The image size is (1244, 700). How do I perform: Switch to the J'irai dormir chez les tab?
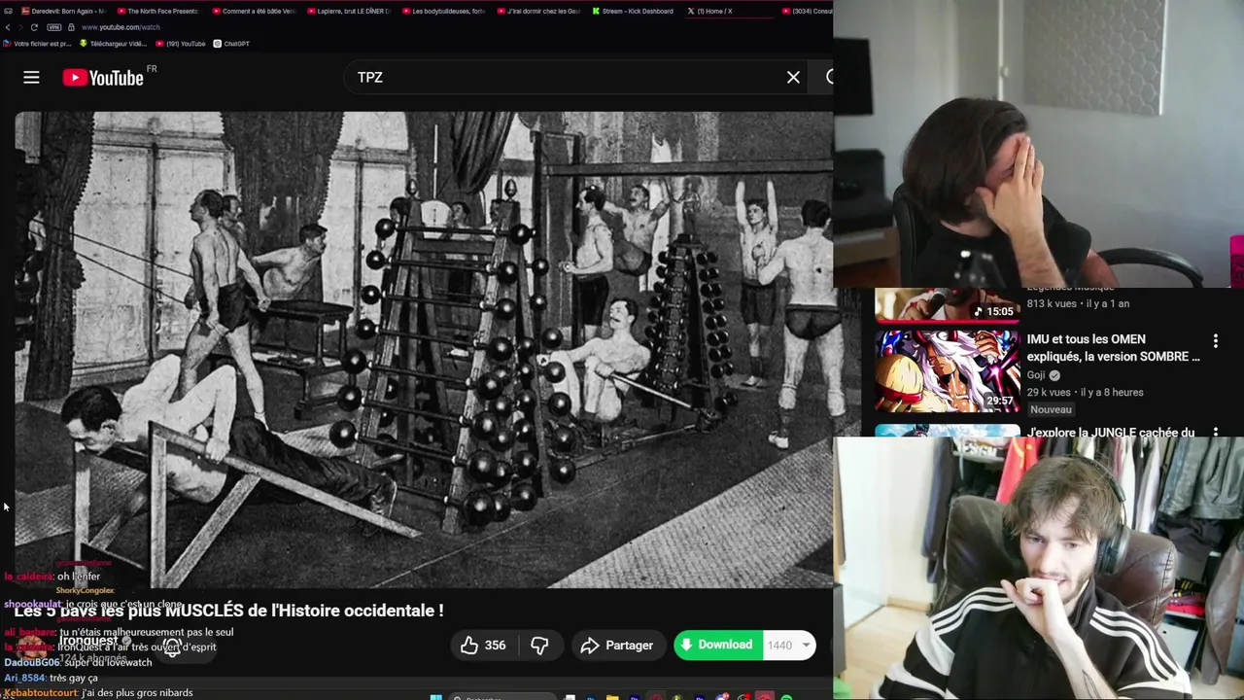point(537,11)
